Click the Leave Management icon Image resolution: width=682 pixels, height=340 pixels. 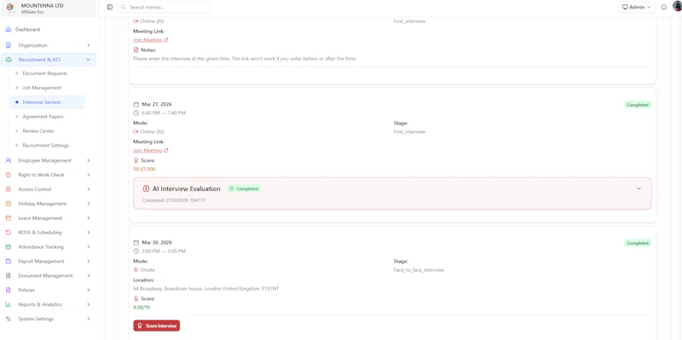point(9,218)
